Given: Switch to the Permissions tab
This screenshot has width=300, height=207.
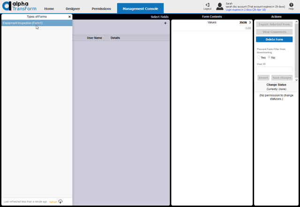Looking at the screenshot, I should (x=101, y=8).
